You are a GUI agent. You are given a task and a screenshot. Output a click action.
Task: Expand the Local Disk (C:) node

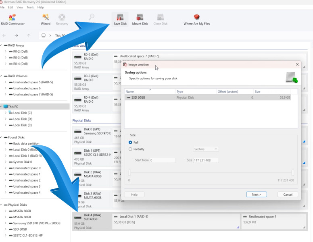[x=6, y=113]
